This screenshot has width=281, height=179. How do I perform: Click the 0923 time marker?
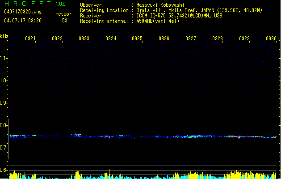84,38
